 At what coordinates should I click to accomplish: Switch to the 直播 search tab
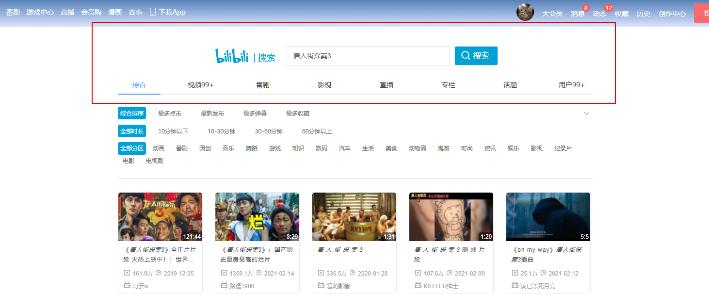[387, 85]
